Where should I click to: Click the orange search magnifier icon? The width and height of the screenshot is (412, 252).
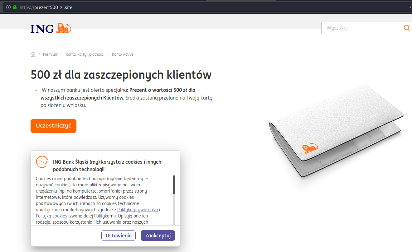[407, 28]
